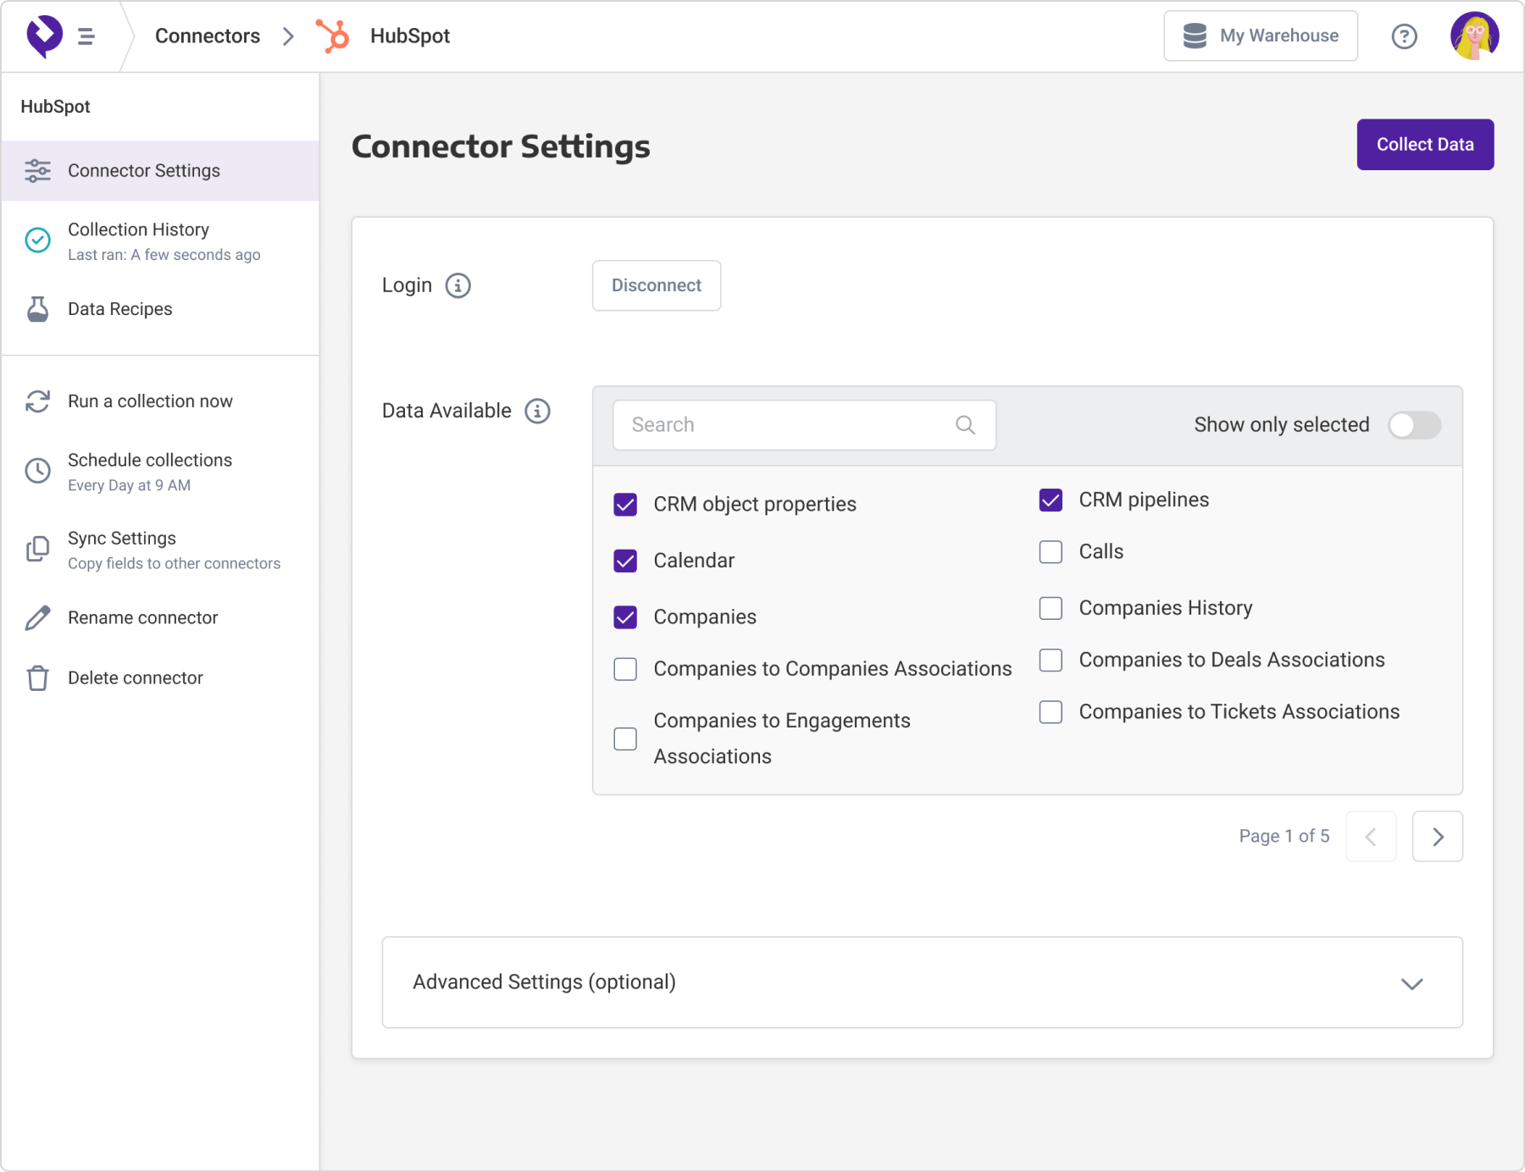
Task: Click the Disconnect button
Action: click(657, 285)
